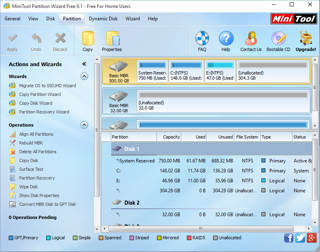The image size is (320, 252).
Task: Click the right arrow of horizontal scrollbar
Action: [309, 229]
